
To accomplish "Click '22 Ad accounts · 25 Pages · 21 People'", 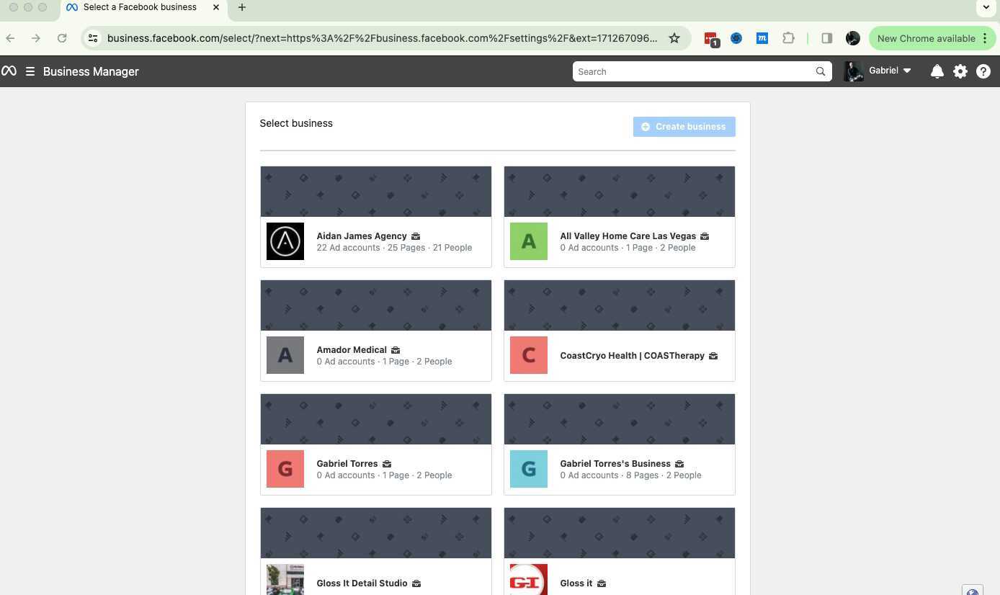I will click(394, 248).
